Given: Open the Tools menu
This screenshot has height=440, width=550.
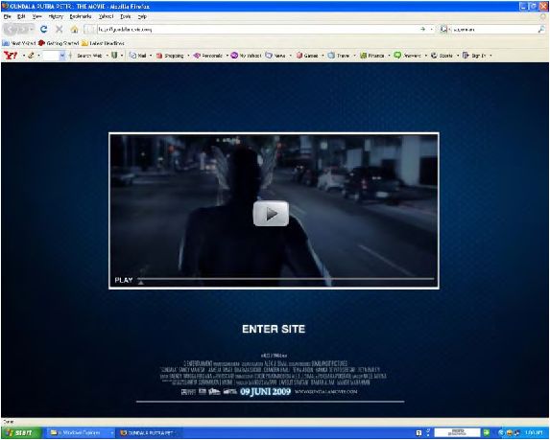Looking at the screenshot, I should 125,16.
